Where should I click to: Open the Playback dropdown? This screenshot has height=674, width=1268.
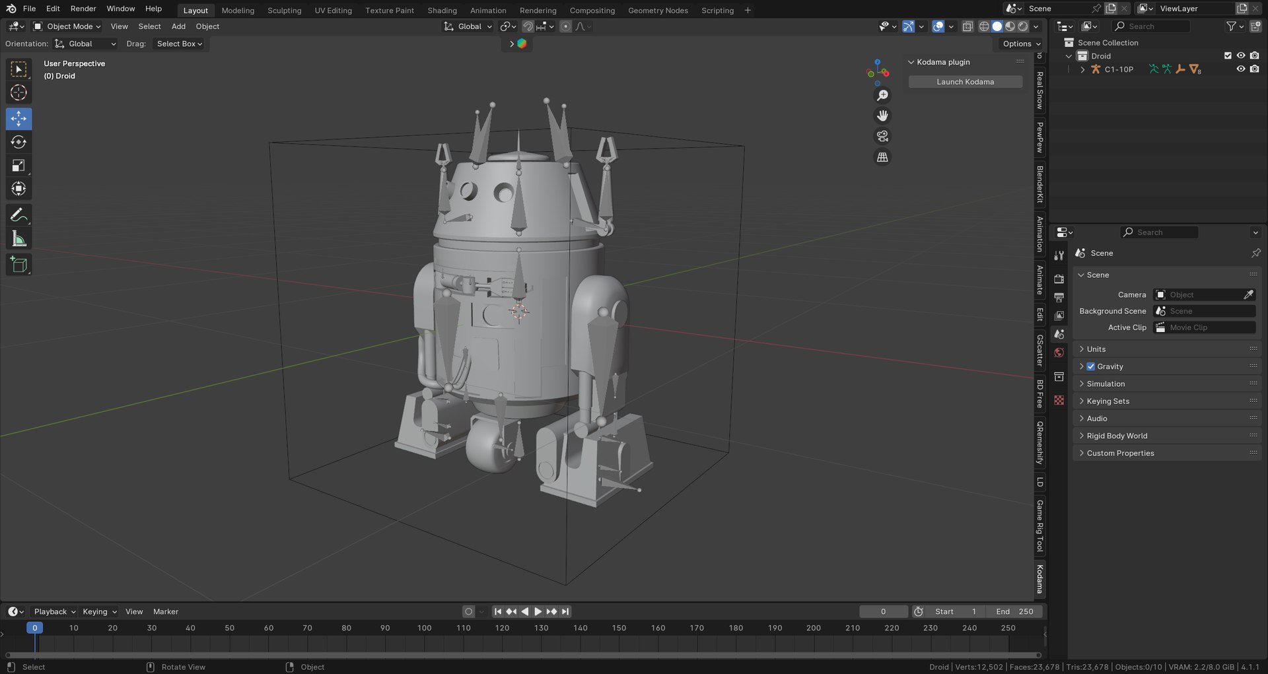click(x=54, y=611)
